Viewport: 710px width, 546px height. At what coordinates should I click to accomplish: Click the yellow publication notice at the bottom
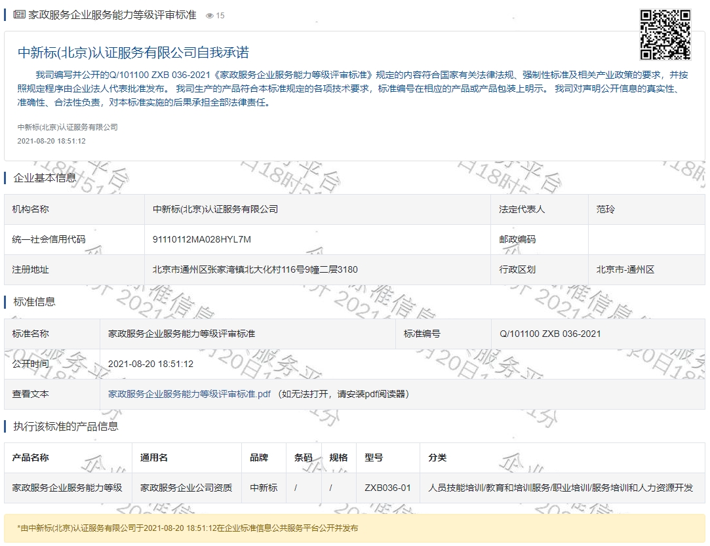click(355, 528)
